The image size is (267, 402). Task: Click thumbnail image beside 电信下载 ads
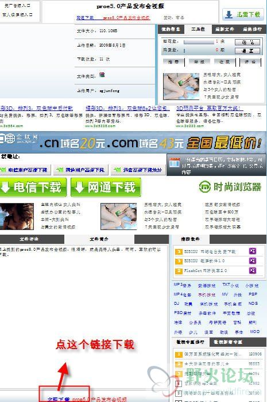pyautogui.click(x=17, y=216)
